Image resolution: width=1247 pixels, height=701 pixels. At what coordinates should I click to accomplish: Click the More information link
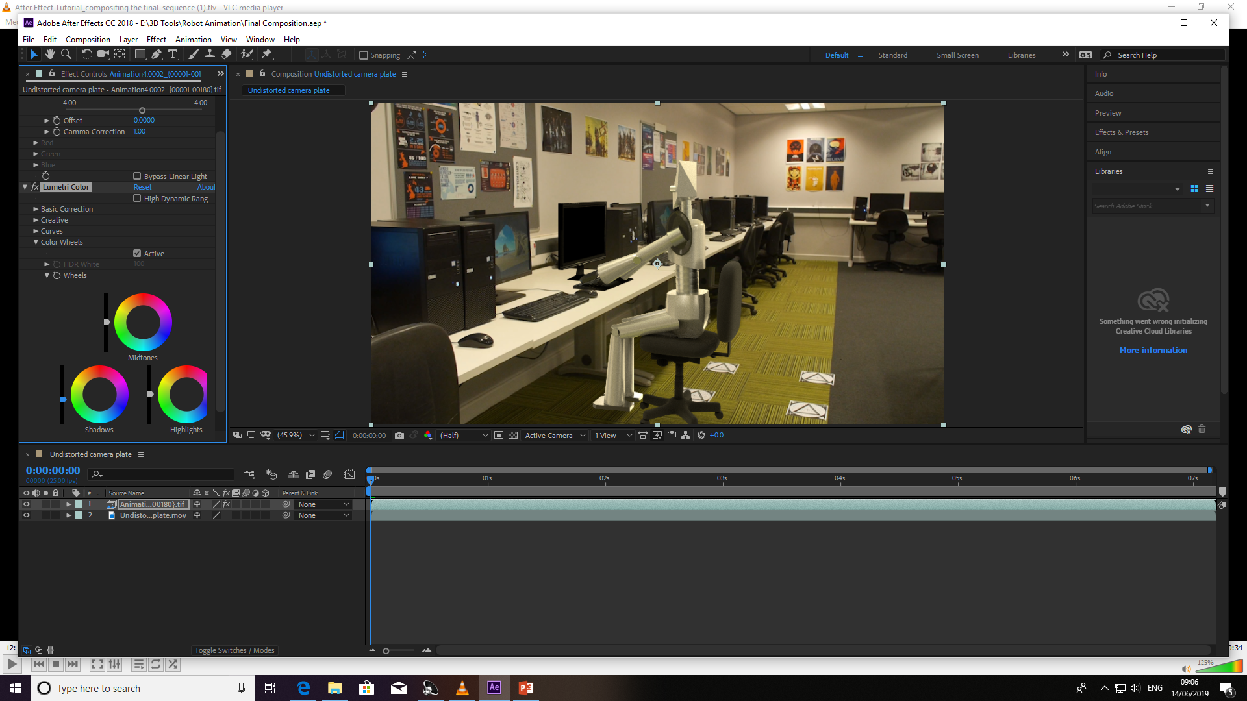pos(1153,350)
